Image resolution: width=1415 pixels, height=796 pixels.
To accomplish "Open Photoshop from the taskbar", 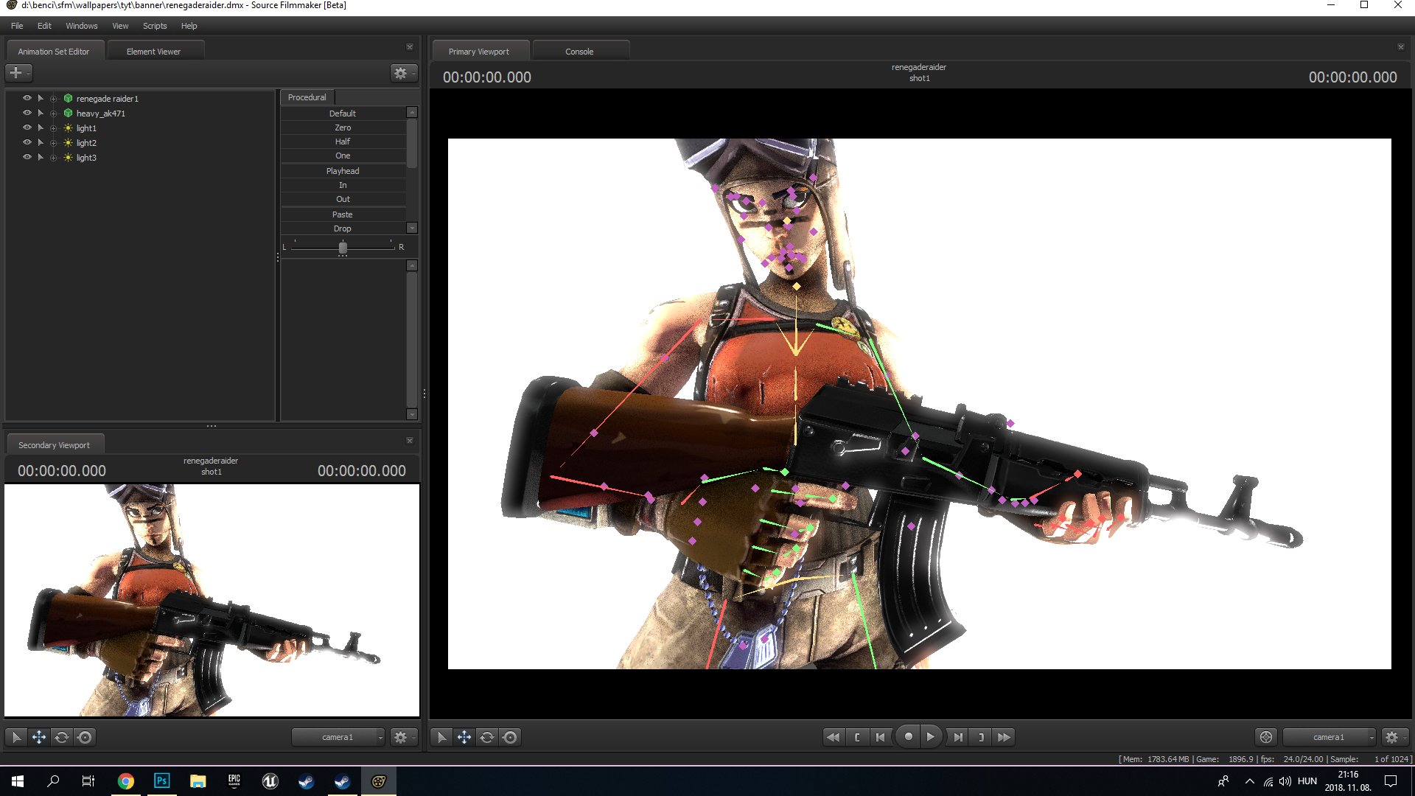I will point(161,781).
